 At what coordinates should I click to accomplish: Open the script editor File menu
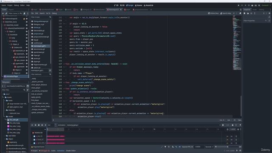tap(32, 13)
